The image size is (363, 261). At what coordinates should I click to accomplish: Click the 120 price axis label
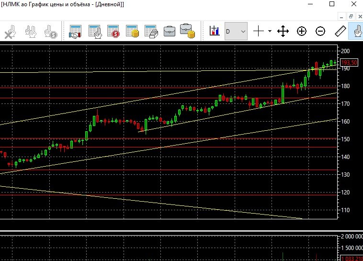[345, 192]
